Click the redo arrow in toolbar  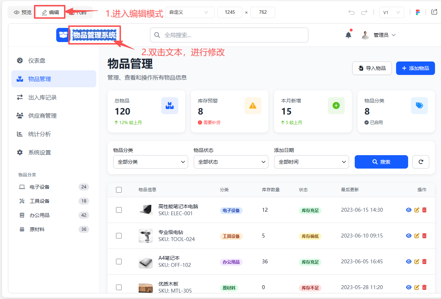(364, 12)
